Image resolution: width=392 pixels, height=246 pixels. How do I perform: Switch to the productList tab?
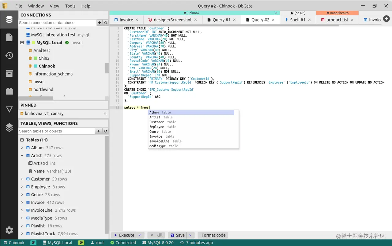tap(337, 20)
